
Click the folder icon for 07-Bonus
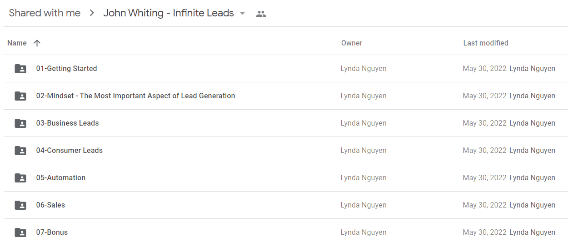pyautogui.click(x=20, y=233)
